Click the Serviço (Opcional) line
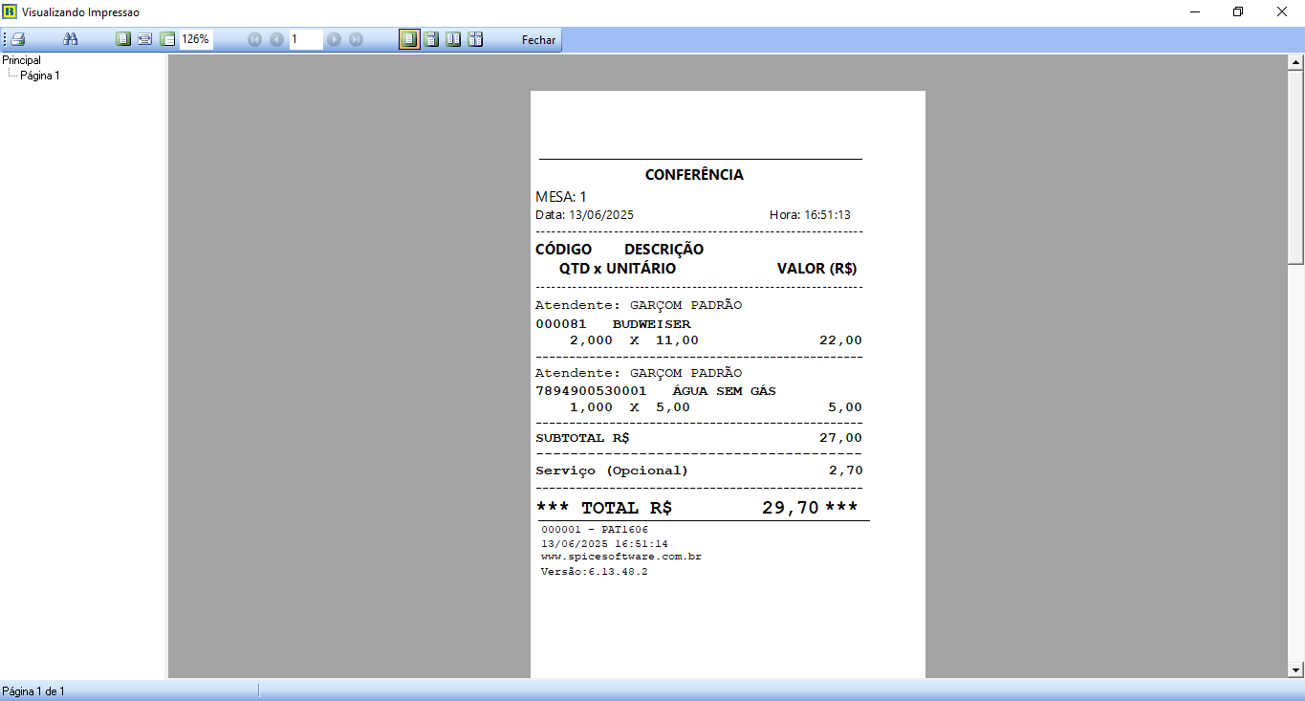 612,471
